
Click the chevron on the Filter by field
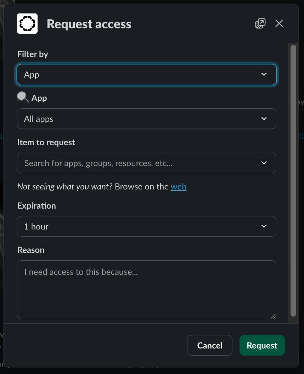264,74
